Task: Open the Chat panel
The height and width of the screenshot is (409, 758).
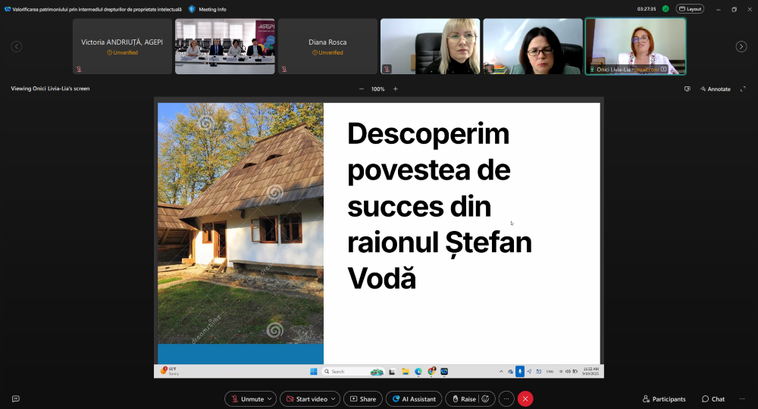Action: click(713, 398)
